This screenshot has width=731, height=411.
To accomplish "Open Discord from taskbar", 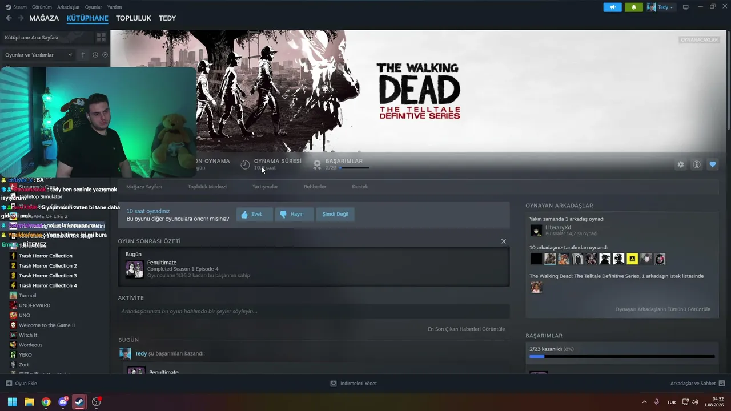I will click(63, 402).
